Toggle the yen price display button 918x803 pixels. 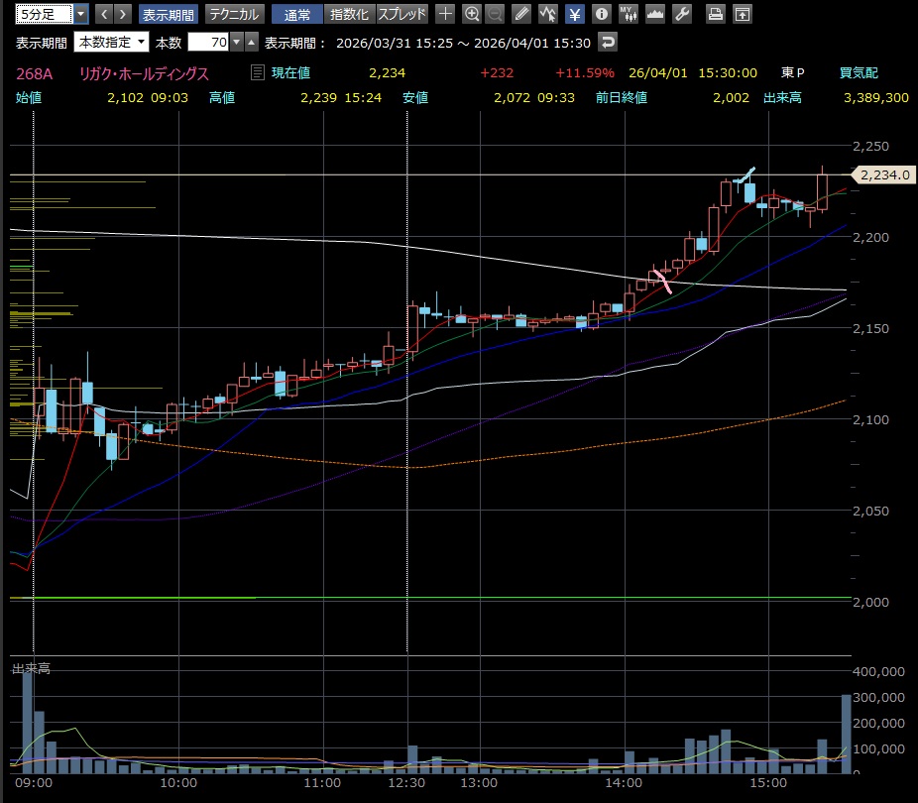(x=575, y=14)
